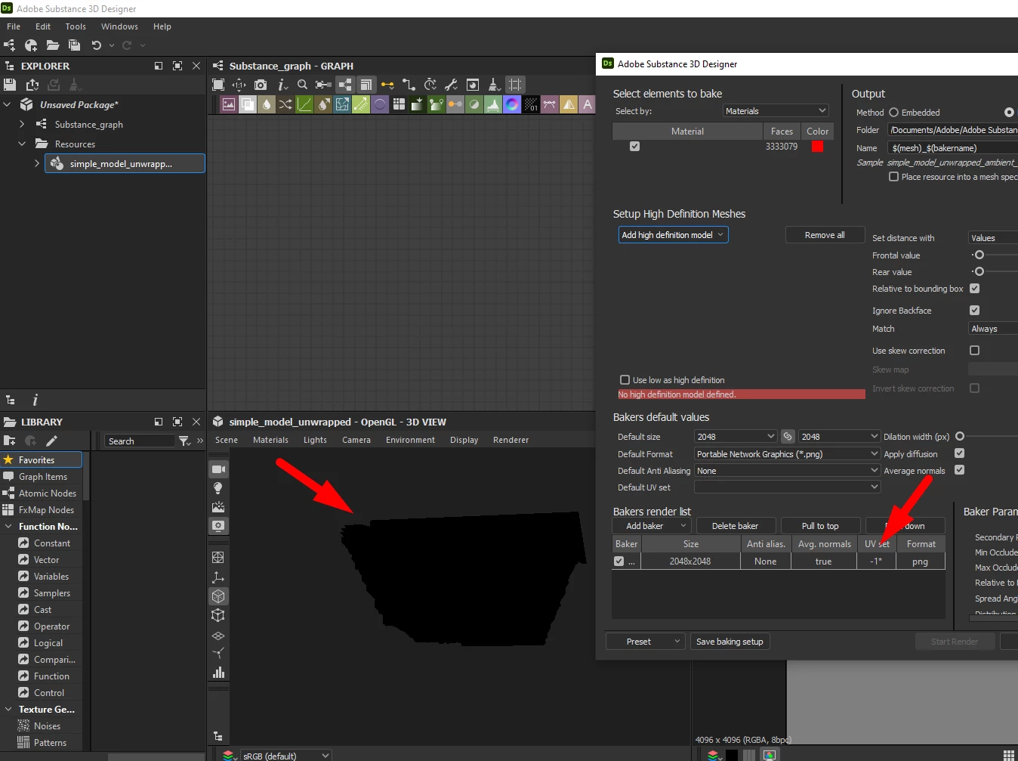Open the Add baker dropdown
The height and width of the screenshot is (761, 1018).
pos(652,526)
